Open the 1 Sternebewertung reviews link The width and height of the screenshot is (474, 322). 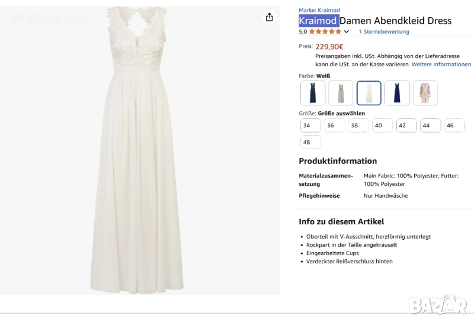point(384,32)
